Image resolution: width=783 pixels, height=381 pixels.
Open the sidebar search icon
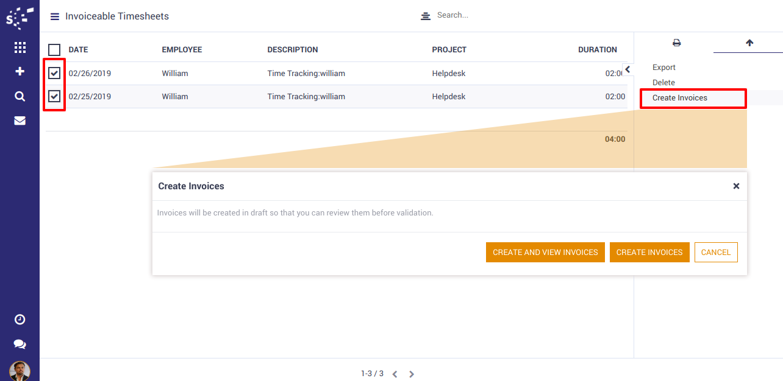pyautogui.click(x=20, y=96)
